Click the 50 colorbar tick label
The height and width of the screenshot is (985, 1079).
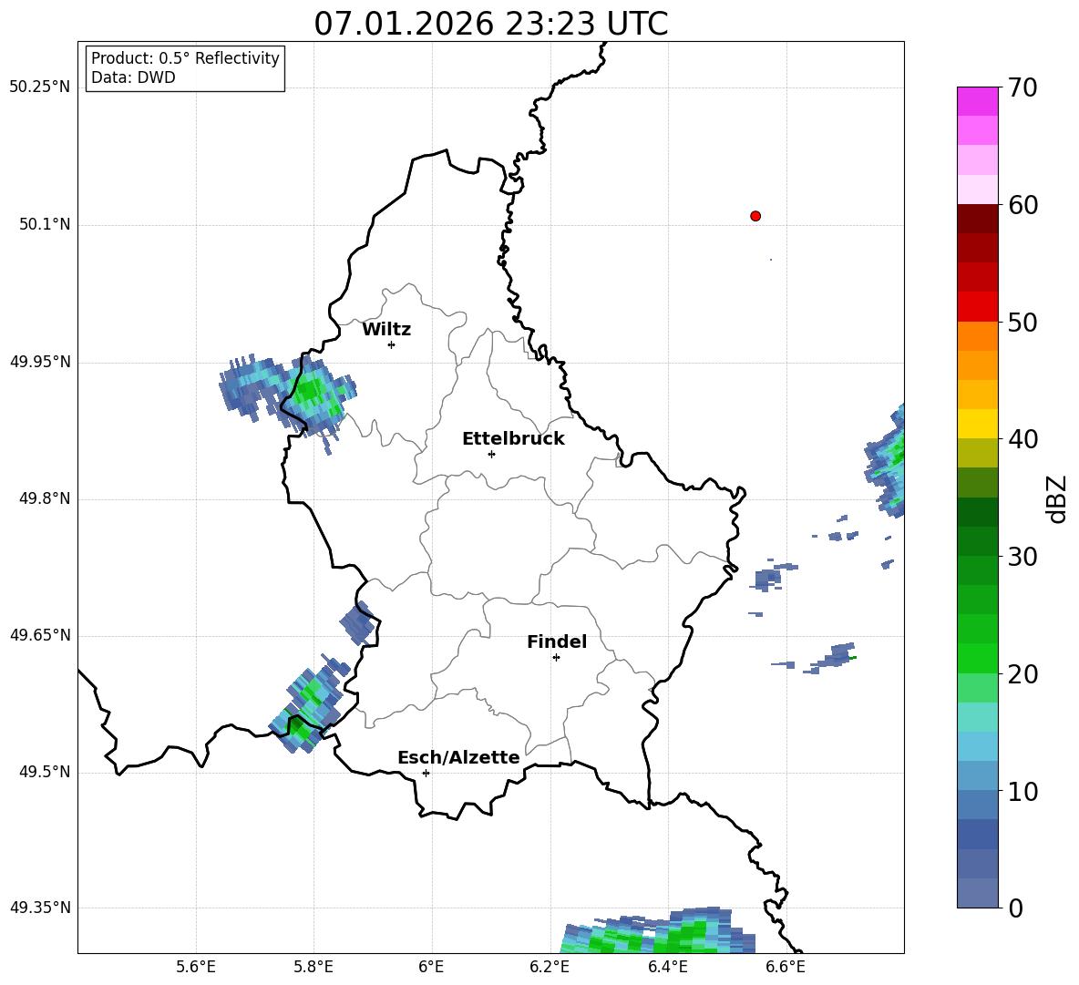click(x=1022, y=323)
